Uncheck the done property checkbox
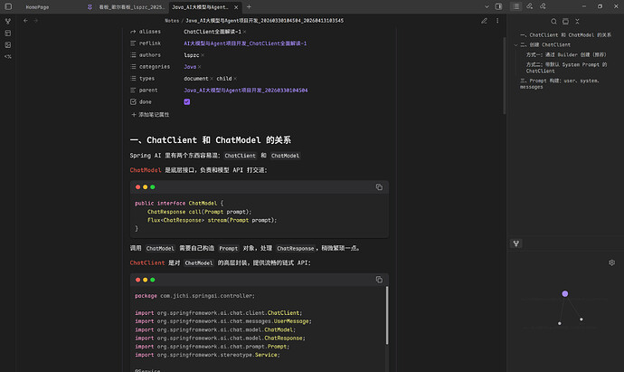This screenshot has height=372, width=624. pos(186,102)
